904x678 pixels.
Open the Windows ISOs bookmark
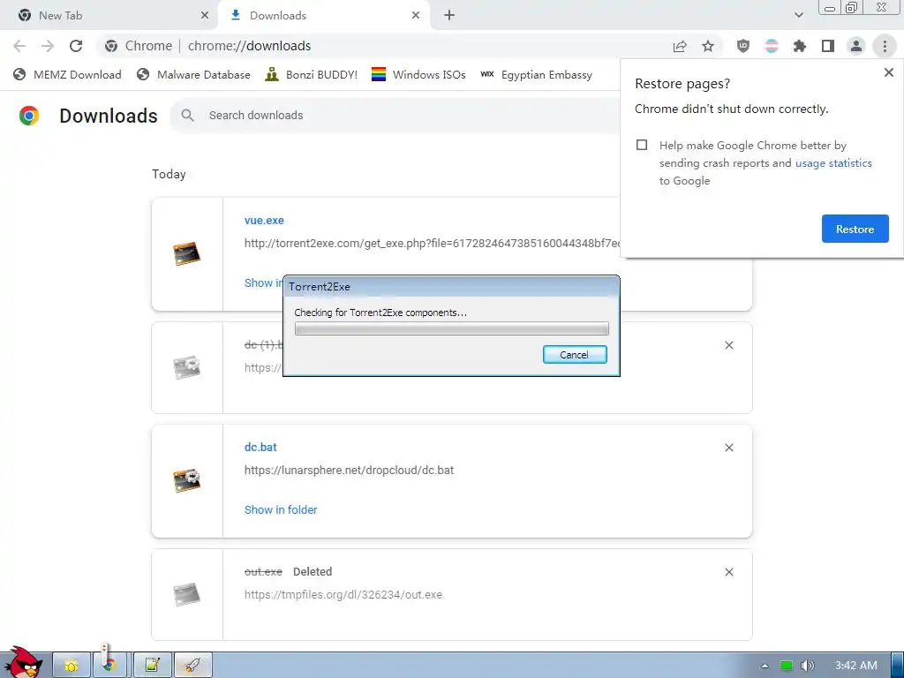tap(418, 74)
